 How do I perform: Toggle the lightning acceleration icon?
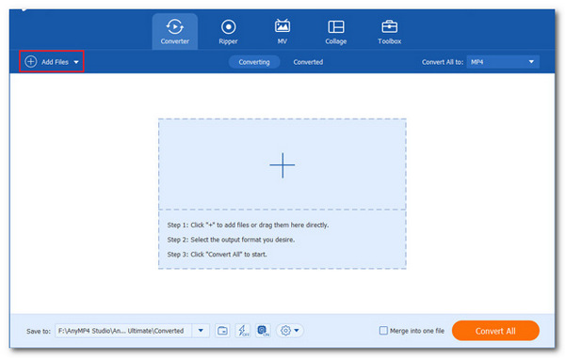pyautogui.click(x=243, y=331)
